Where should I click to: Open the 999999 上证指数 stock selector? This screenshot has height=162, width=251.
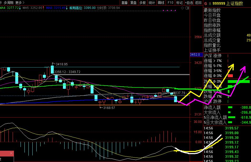[x=228, y=3]
